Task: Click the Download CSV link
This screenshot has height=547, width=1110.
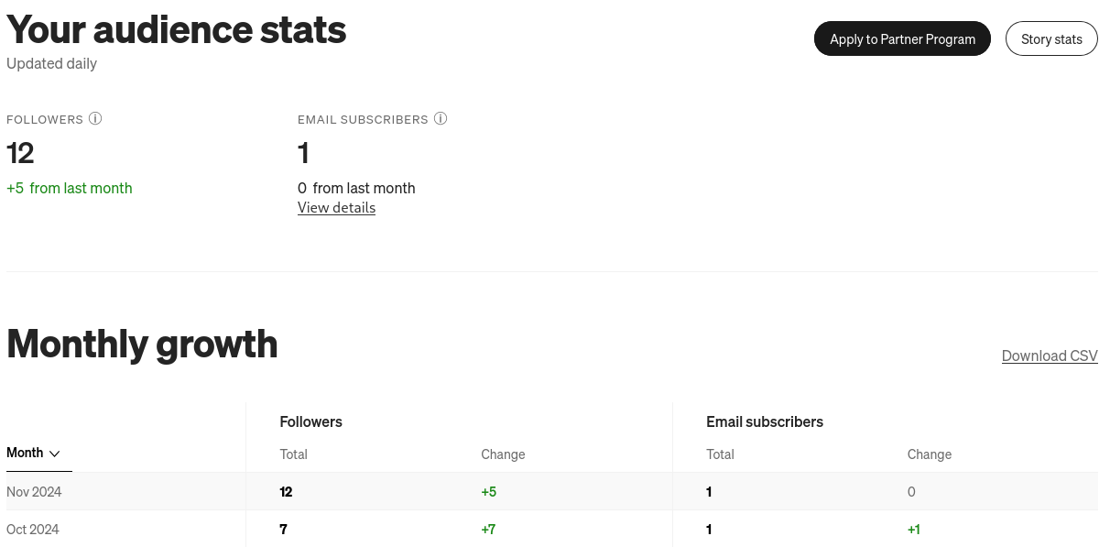Action: pyautogui.click(x=1050, y=356)
